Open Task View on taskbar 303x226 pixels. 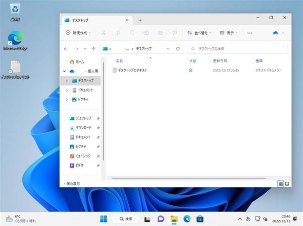point(147,219)
